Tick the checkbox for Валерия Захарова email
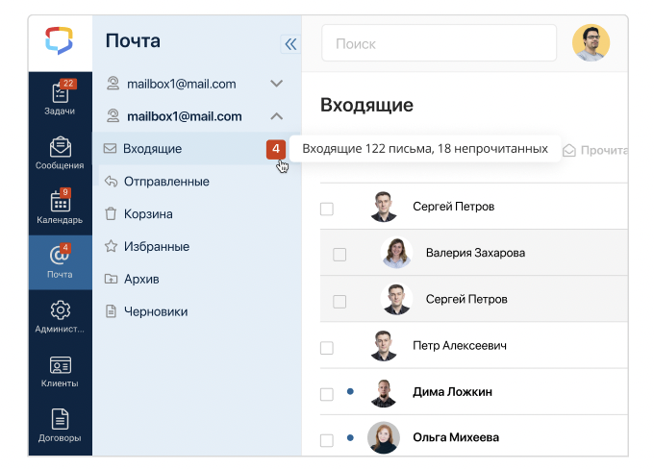 340,255
